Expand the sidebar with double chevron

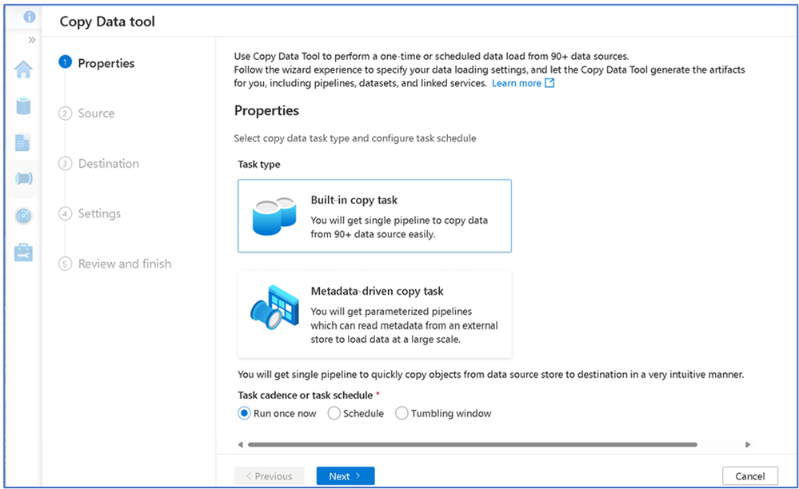point(32,40)
